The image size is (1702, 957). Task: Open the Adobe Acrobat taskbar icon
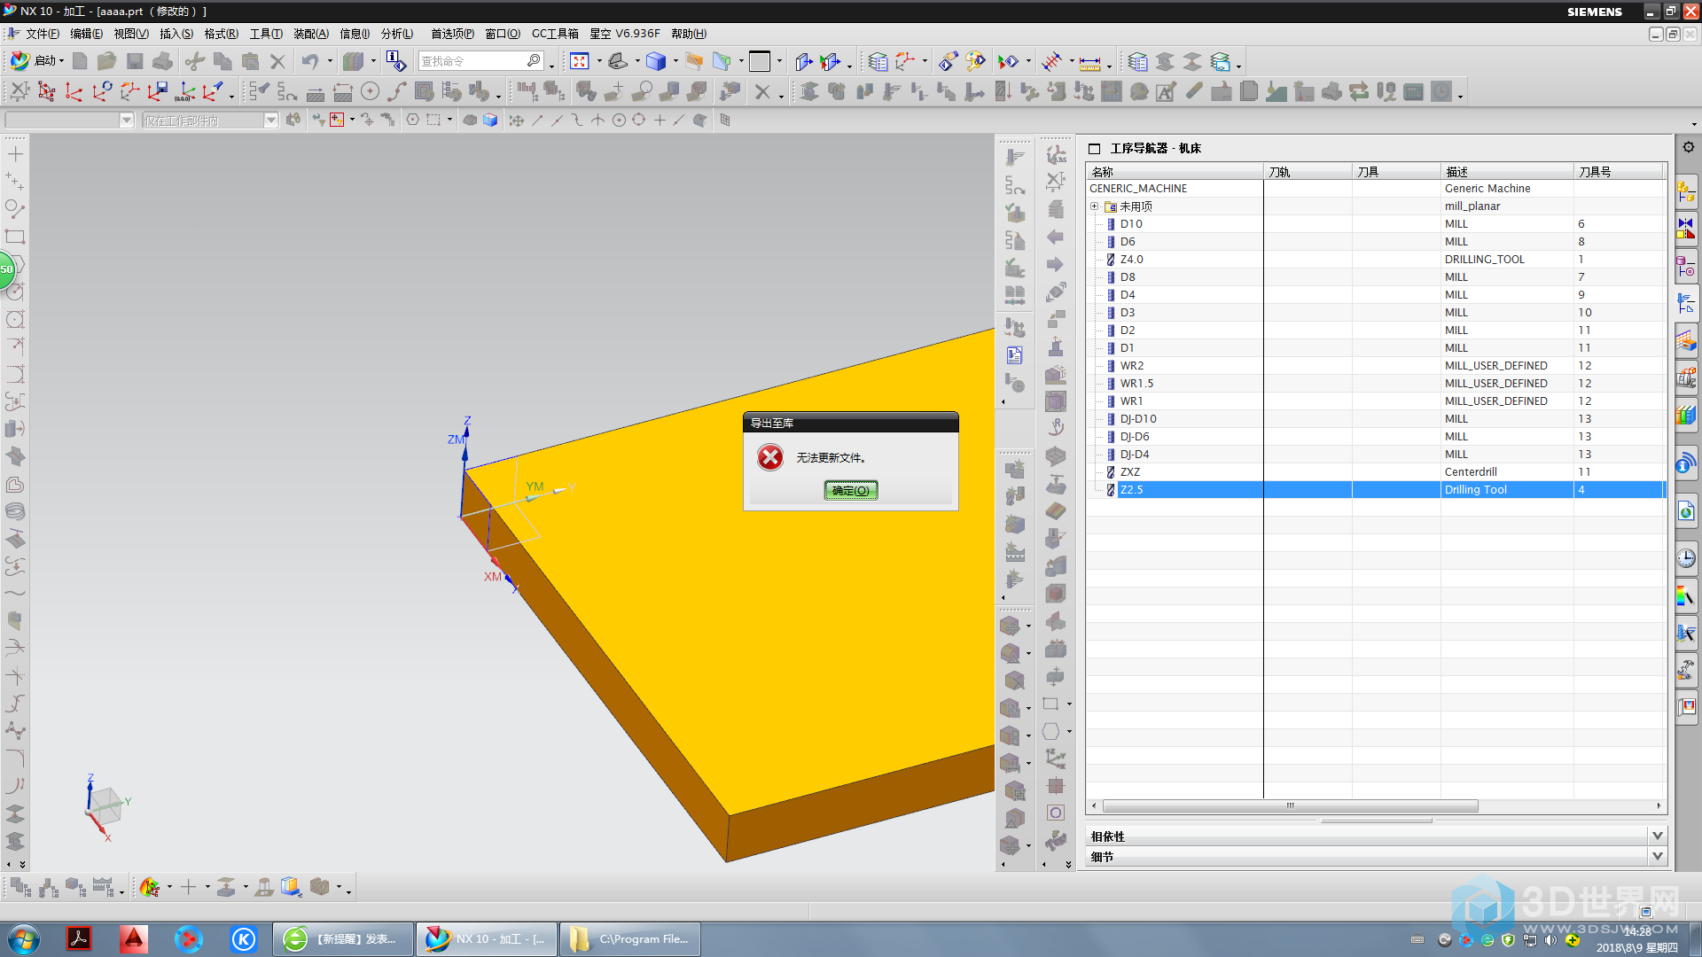click(79, 938)
